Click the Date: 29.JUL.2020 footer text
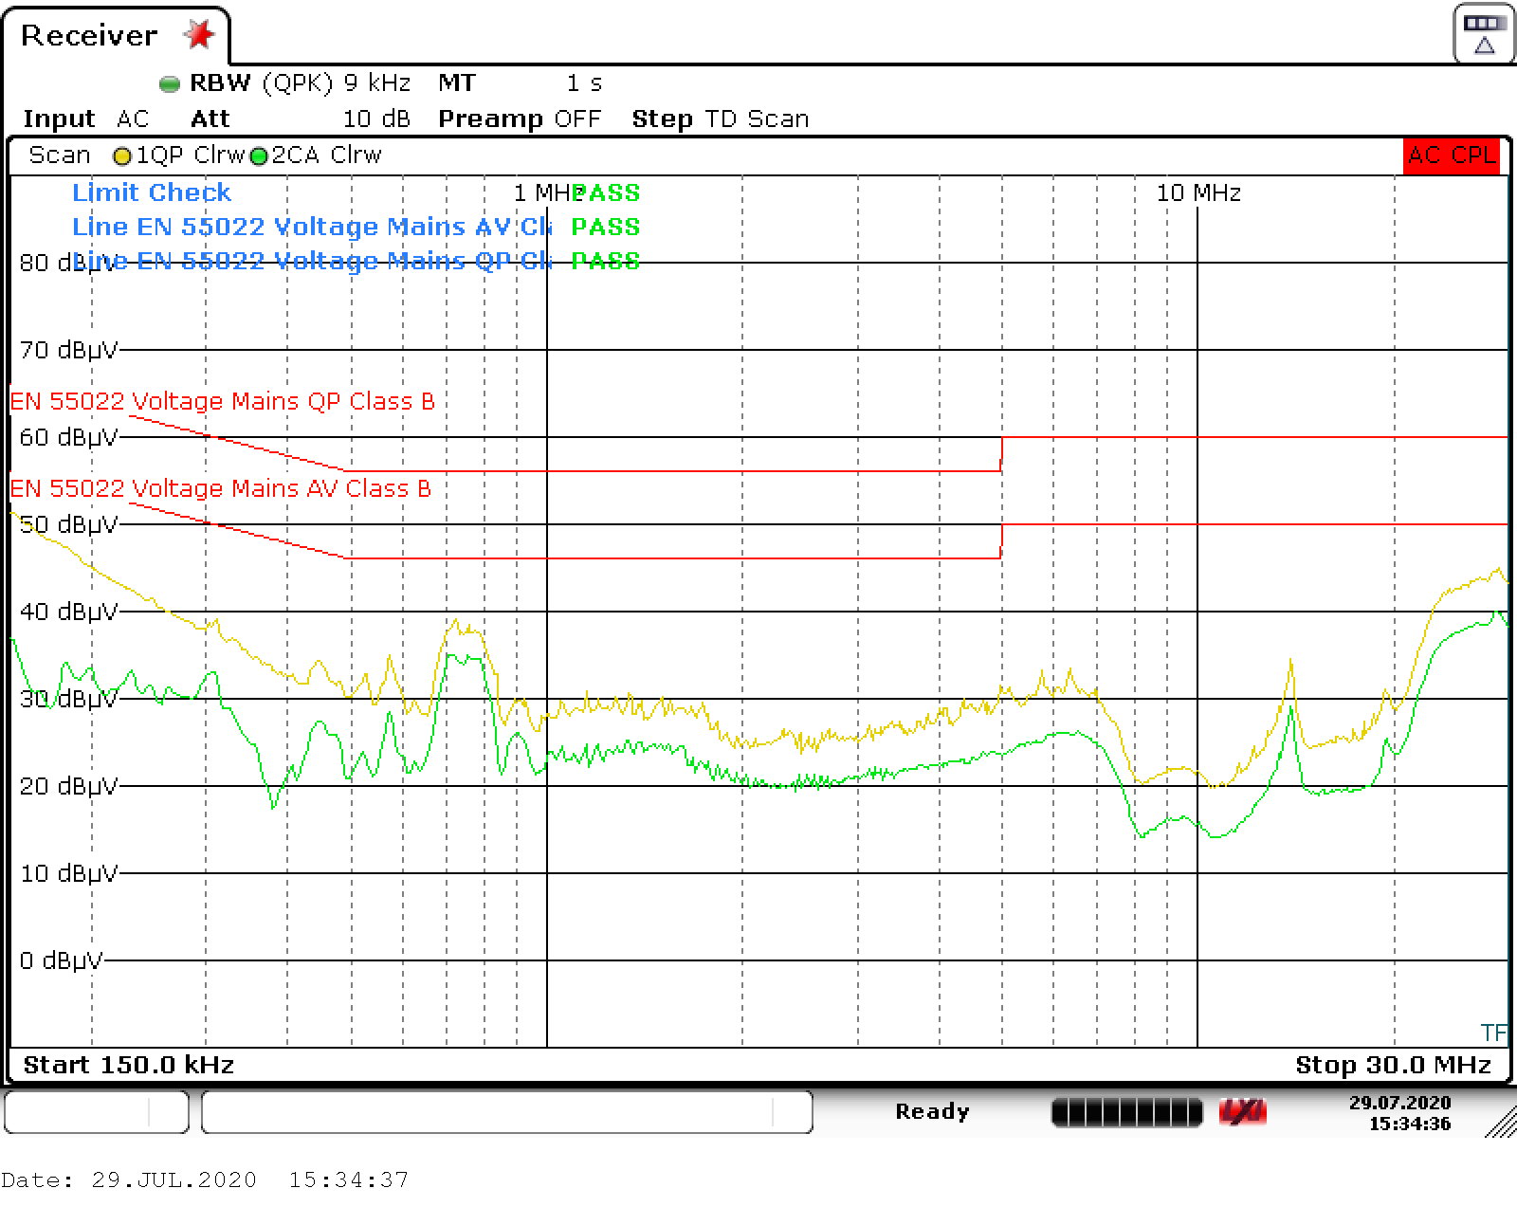Screen dimensions: 1517x1225 pyautogui.click(x=205, y=1180)
